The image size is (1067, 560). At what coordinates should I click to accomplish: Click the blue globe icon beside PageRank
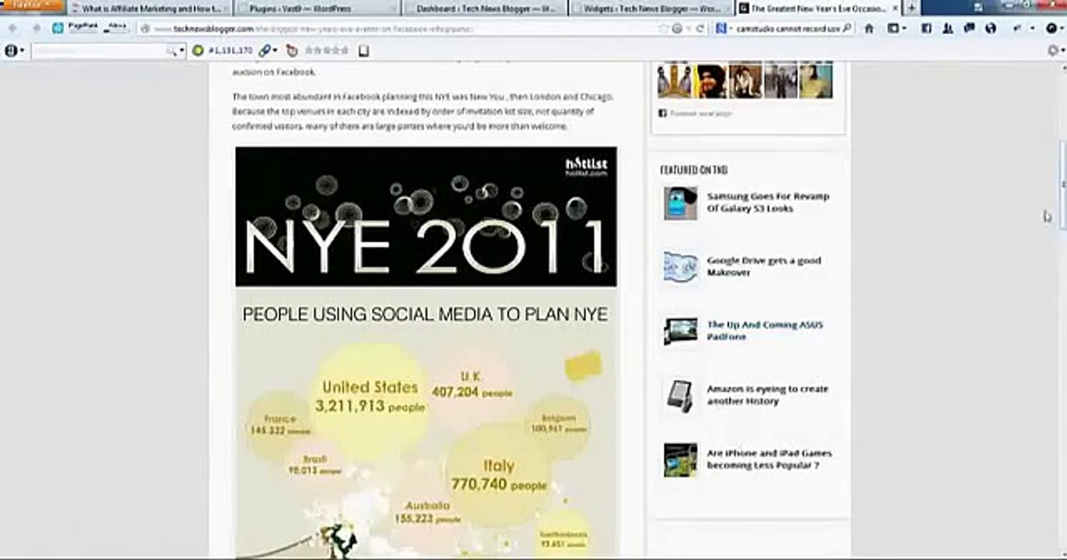point(58,29)
